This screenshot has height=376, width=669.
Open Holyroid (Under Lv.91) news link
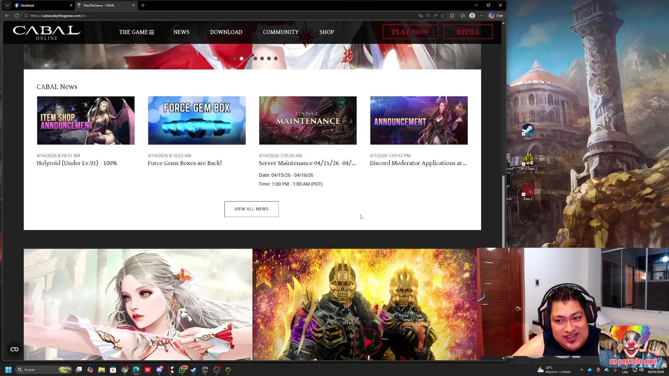tap(77, 163)
